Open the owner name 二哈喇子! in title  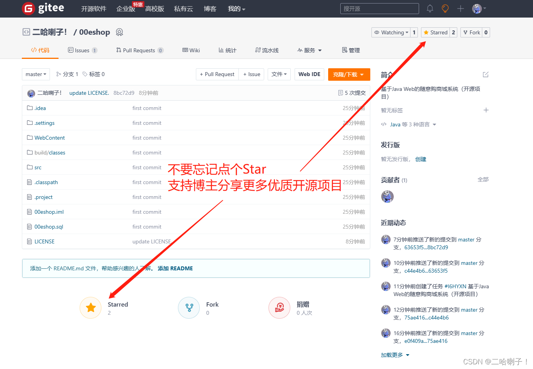point(50,32)
